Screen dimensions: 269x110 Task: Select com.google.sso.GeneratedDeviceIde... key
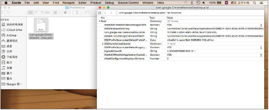pos(126,33)
